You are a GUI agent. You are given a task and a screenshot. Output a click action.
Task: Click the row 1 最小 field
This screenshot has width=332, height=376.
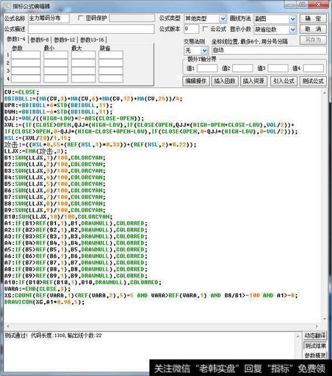[x=56, y=55]
